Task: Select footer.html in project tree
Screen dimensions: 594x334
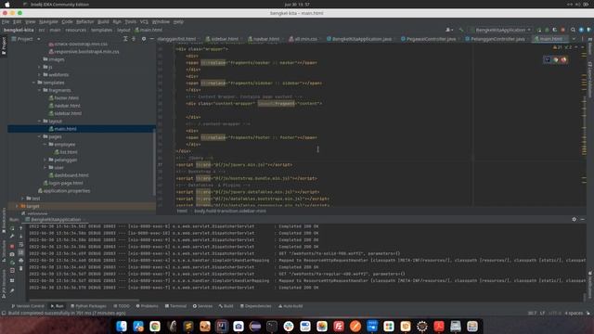Action: coord(64,97)
